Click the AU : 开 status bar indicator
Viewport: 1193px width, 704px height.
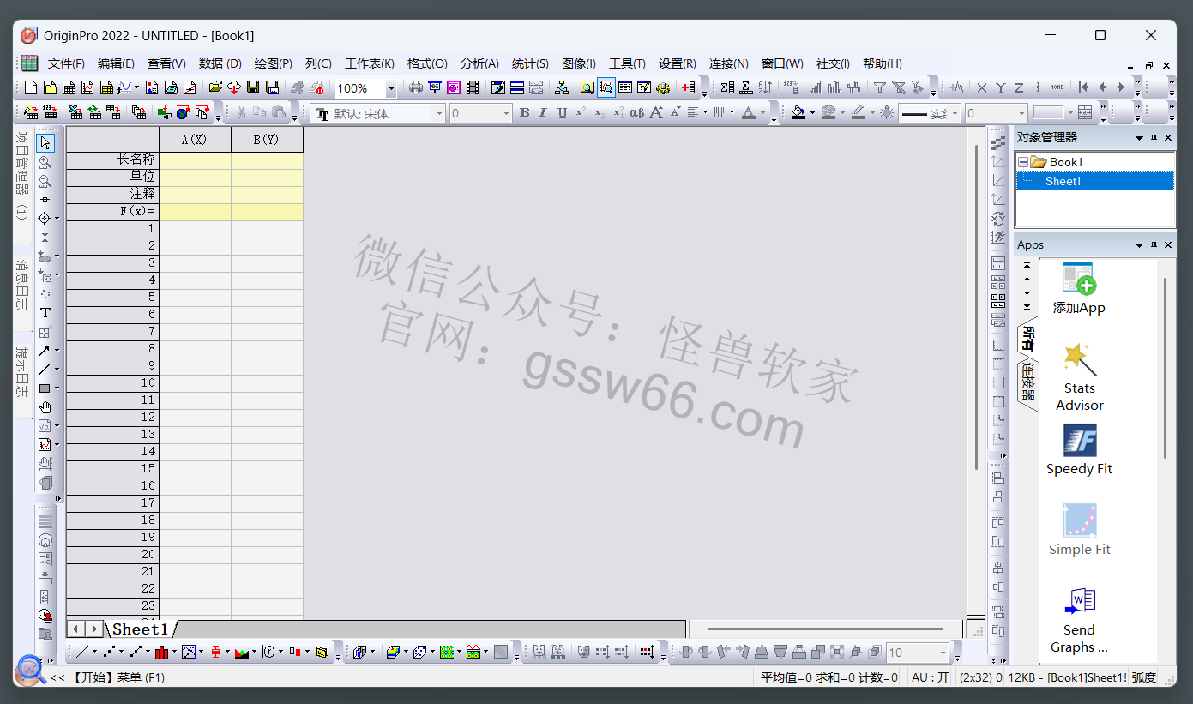(x=931, y=677)
